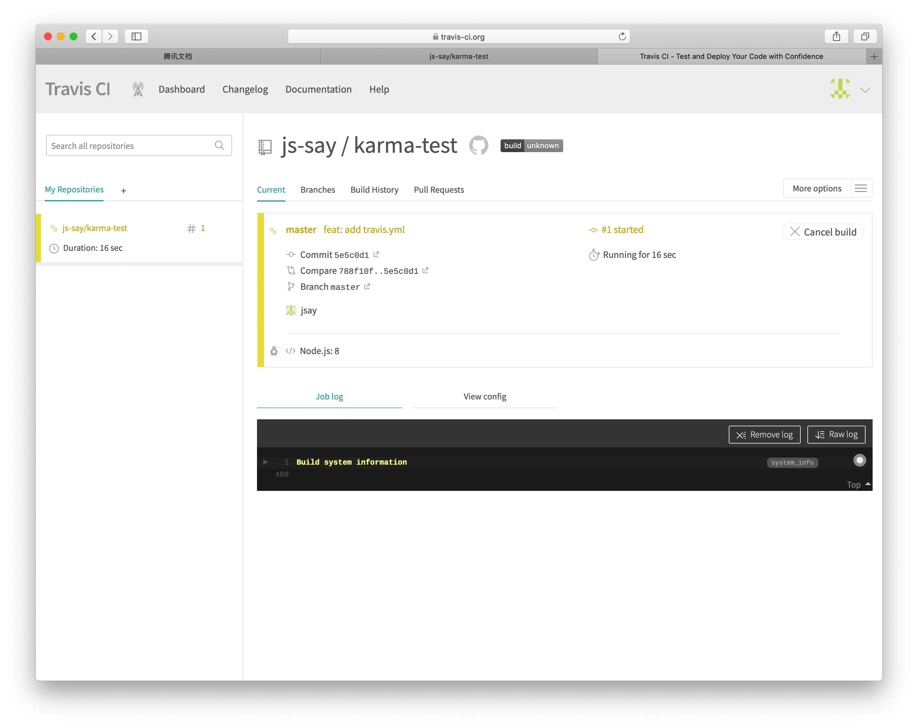Focus the Search all repositories field
918x728 pixels.
[139, 146]
